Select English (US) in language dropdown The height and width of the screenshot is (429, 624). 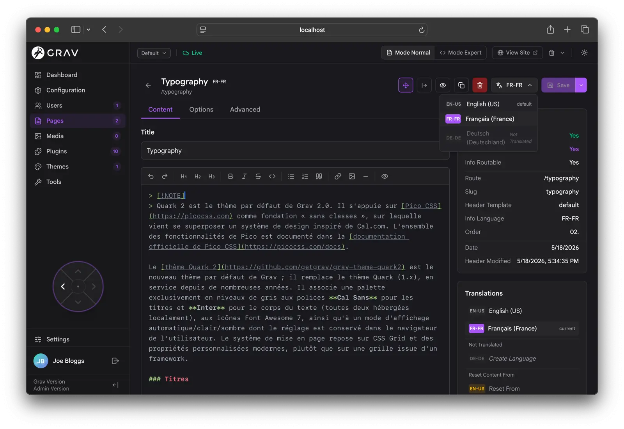pos(489,104)
